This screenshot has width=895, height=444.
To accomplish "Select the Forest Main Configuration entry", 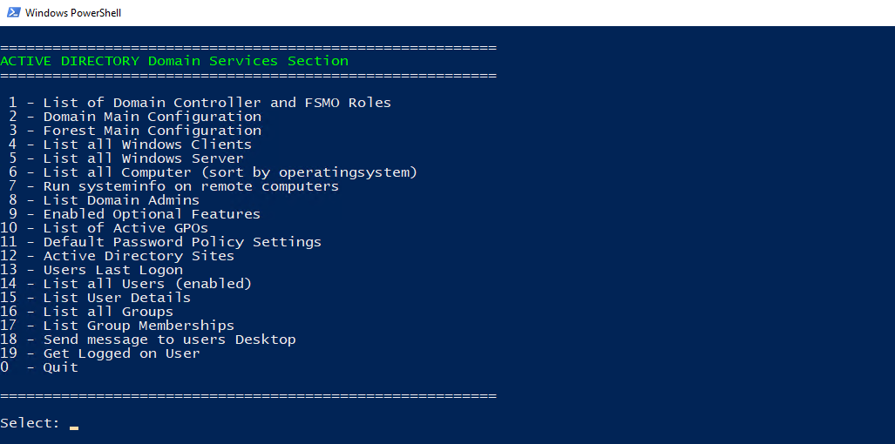I will 152,131.
